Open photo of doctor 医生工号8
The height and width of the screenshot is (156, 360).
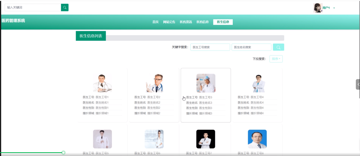pos(257,139)
